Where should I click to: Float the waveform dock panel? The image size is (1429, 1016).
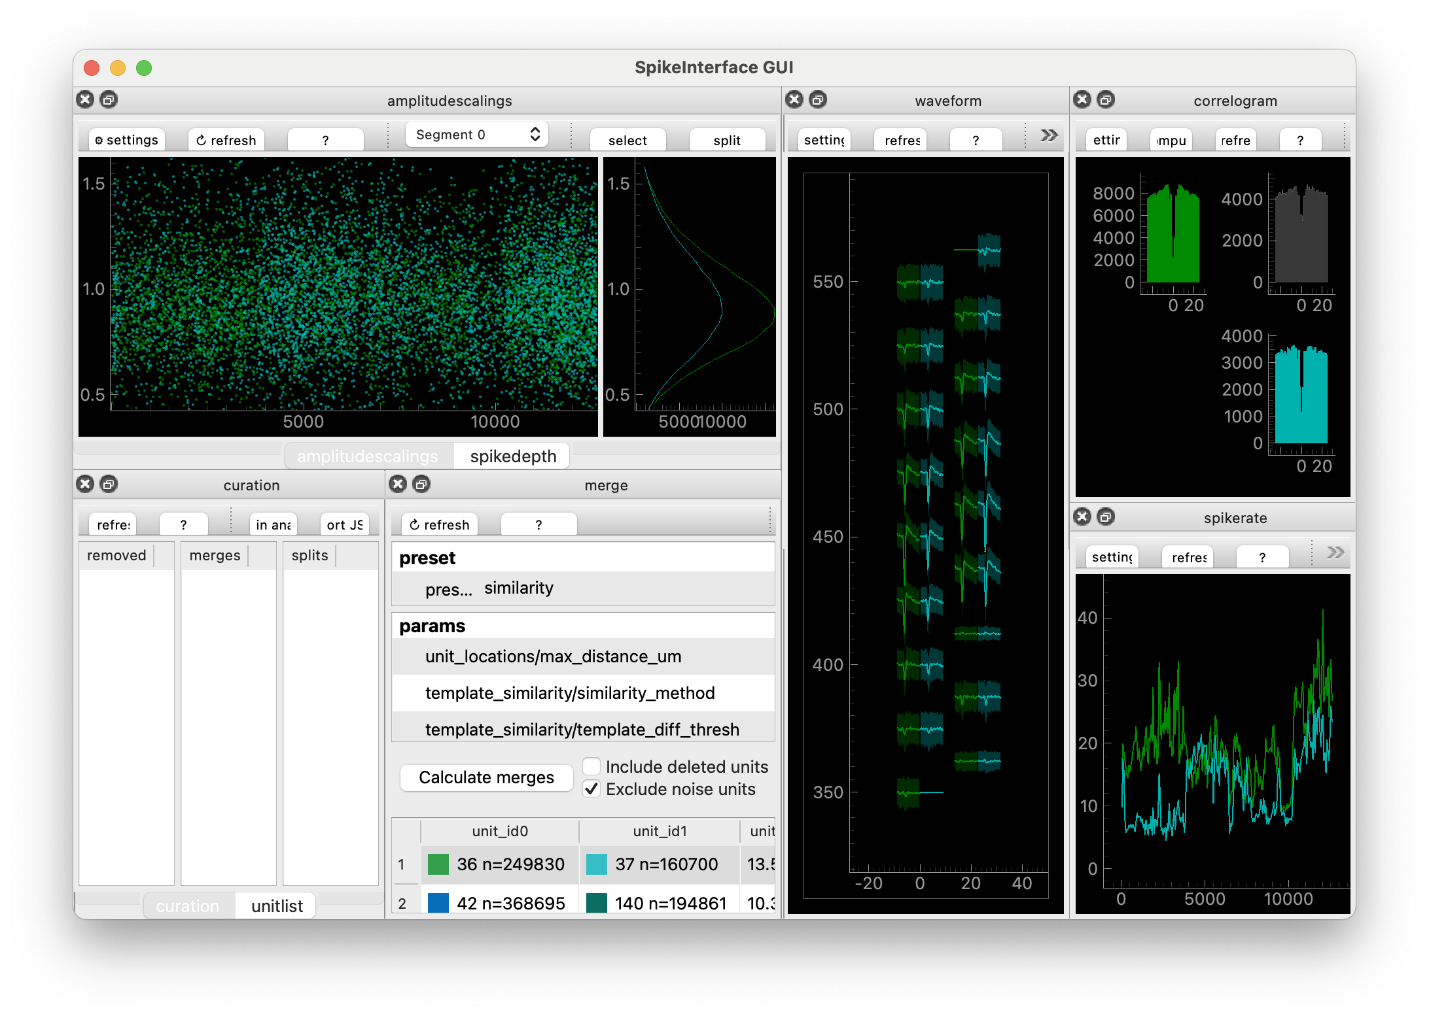(818, 100)
